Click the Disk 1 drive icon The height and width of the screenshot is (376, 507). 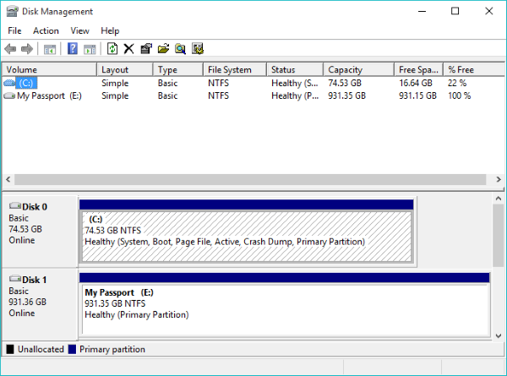pyautogui.click(x=15, y=278)
